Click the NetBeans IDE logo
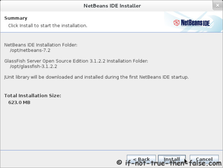223x168 pixels. point(192,23)
